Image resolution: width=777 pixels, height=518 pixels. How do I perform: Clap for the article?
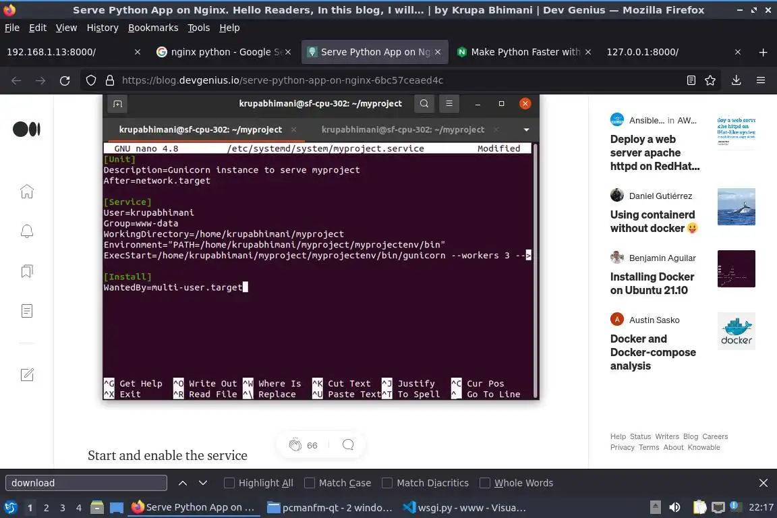point(295,444)
